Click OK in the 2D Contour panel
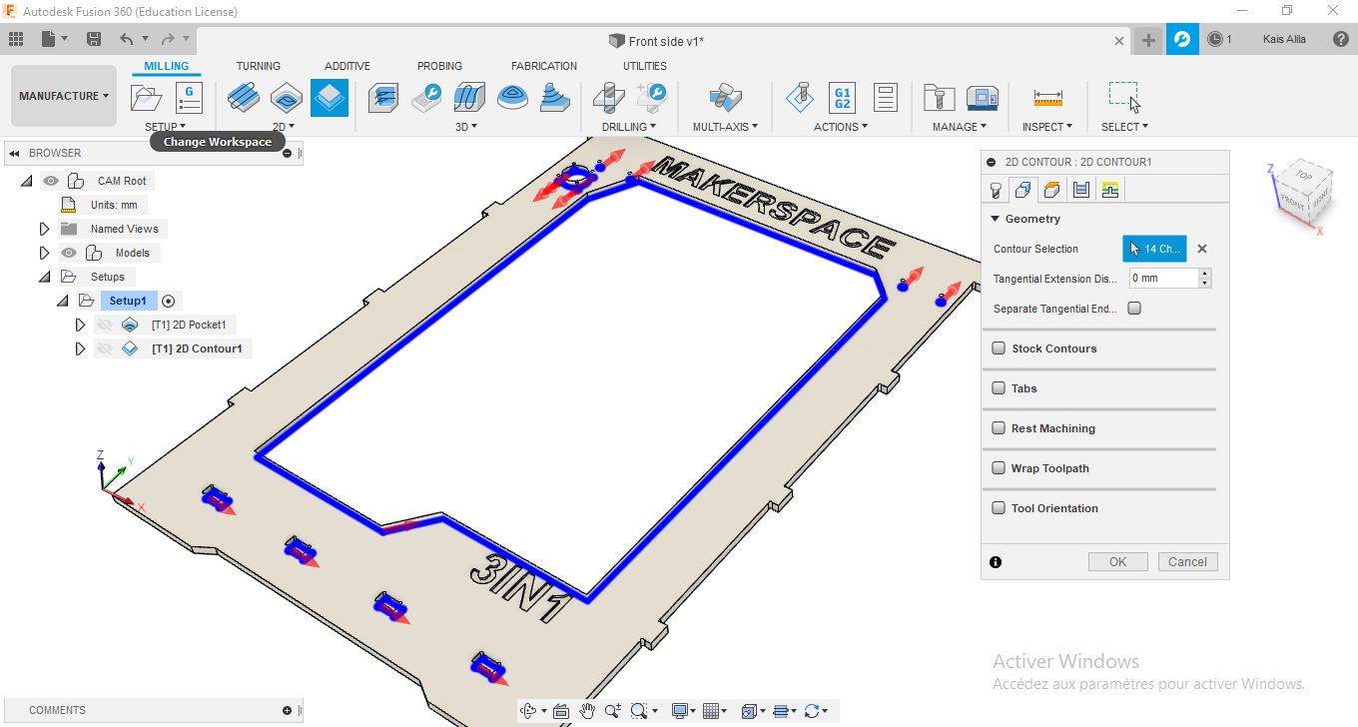This screenshot has height=727, width=1358. [x=1117, y=561]
